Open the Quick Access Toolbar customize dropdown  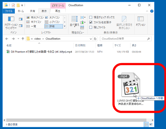tap(22, 5)
